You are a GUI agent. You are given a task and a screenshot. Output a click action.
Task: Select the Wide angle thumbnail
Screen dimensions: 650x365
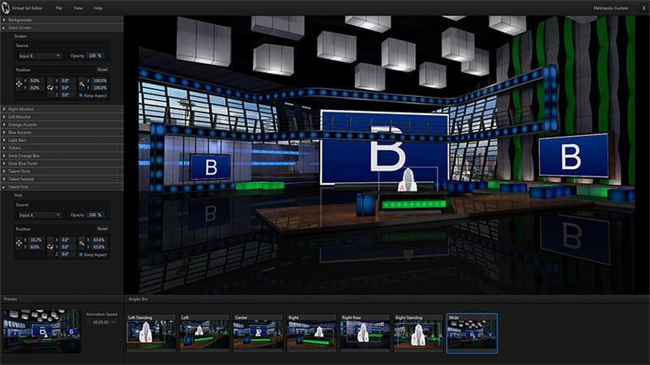(473, 333)
